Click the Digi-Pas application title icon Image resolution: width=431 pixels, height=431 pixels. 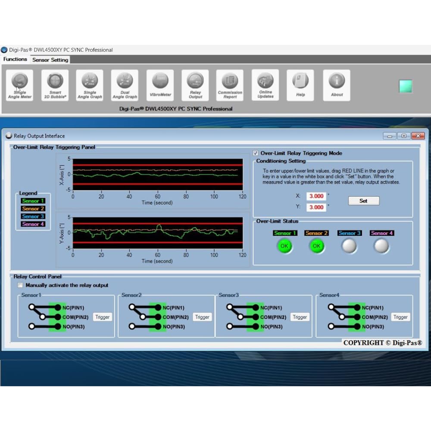tap(4, 50)
